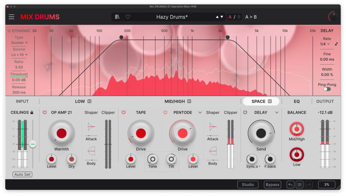Click the Sync.s knob
This screenshot has width=346, height=196.
click(252, 159)
